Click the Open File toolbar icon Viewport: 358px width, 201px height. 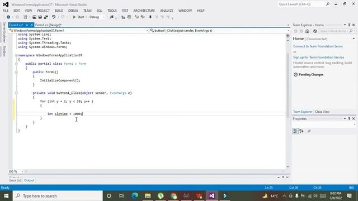[x=34, y=17]
